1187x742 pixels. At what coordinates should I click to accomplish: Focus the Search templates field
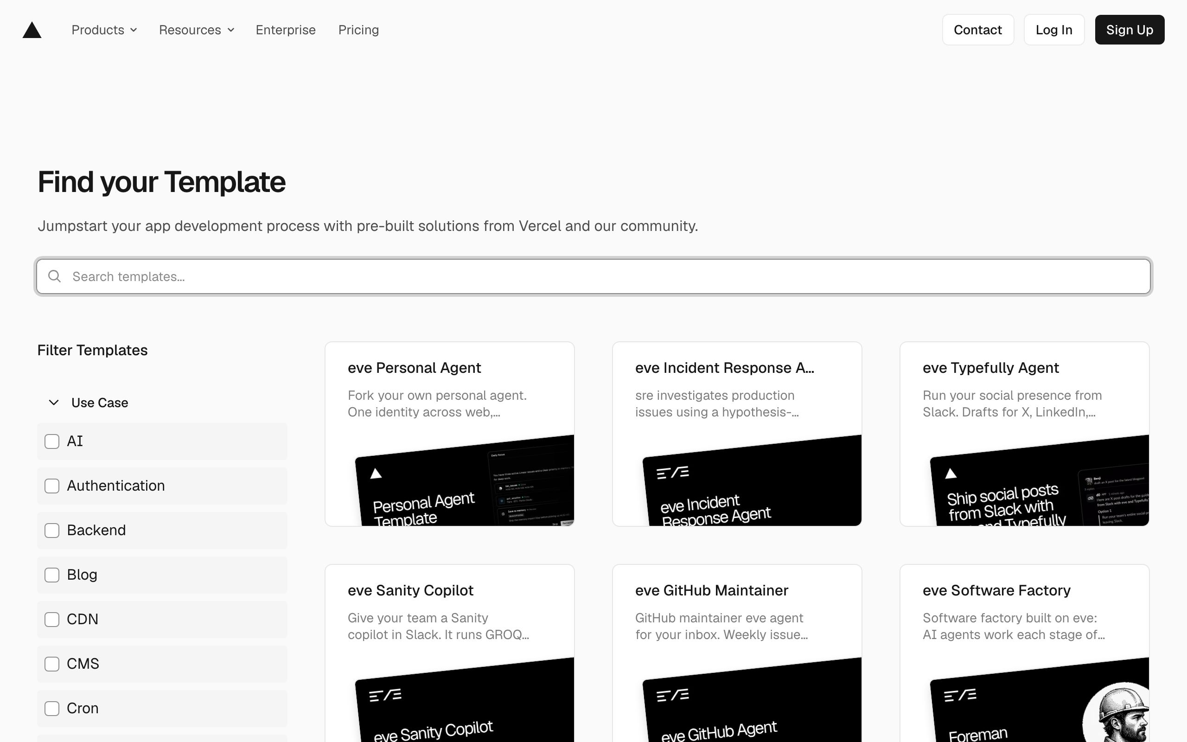point(593,276)
